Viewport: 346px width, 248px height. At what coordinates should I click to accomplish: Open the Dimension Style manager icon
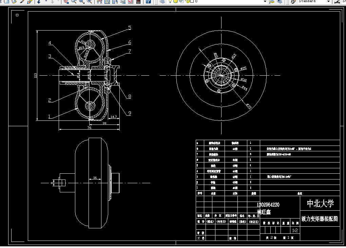[337, 2]
